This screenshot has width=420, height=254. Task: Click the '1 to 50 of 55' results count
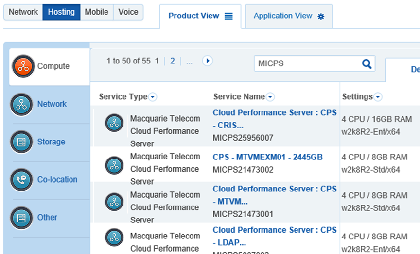point(128,61)
